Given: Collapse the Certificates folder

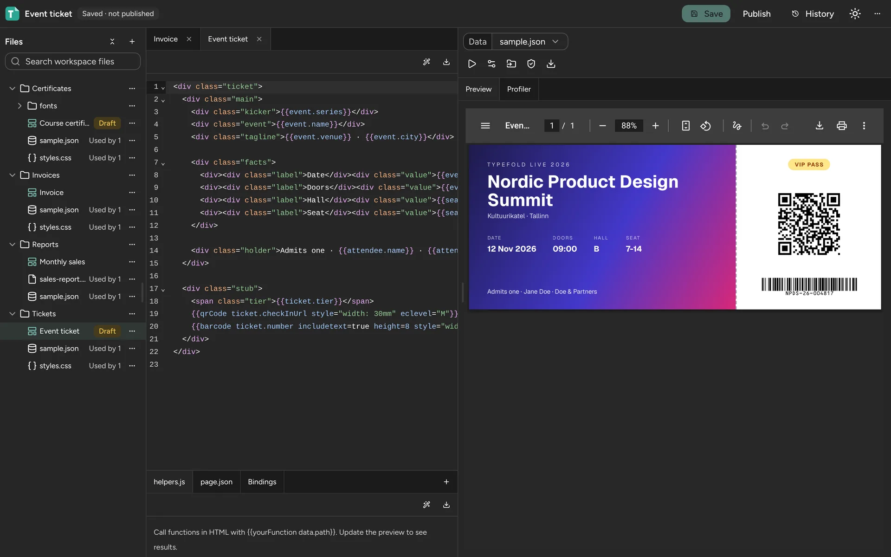Looking at the screenshot, I should pyautogui.click(x=13, y=88).
